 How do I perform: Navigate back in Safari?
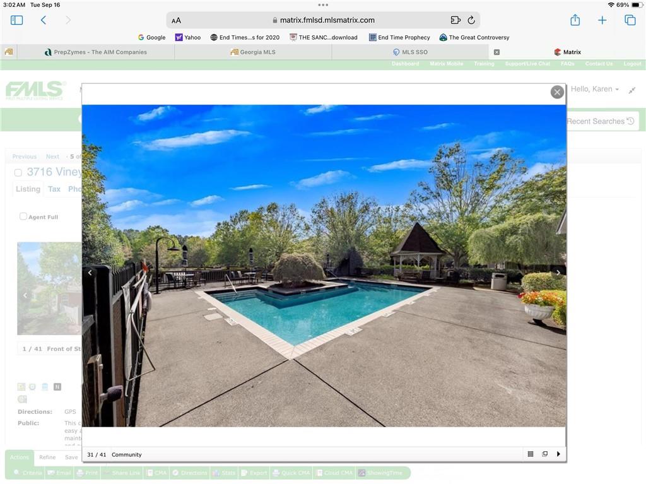click(44, 20)
